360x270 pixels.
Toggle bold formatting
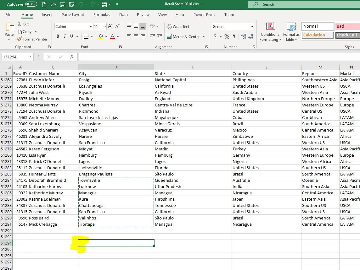(58, 36)
